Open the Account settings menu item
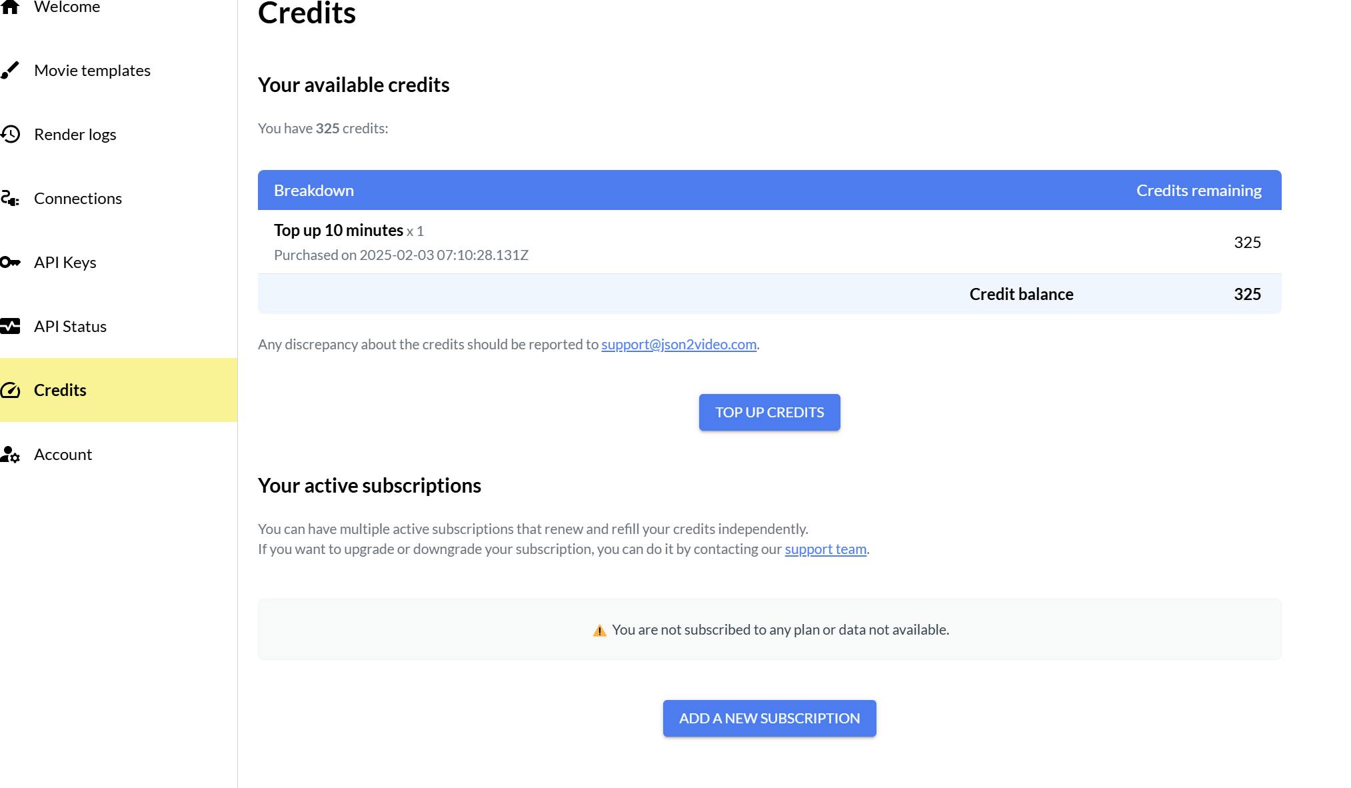Viewport: 1351px width, 788px height. (x=63, y=454)
